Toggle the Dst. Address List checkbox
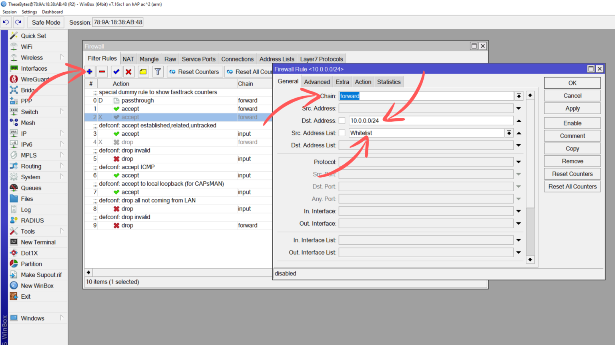 342,145
